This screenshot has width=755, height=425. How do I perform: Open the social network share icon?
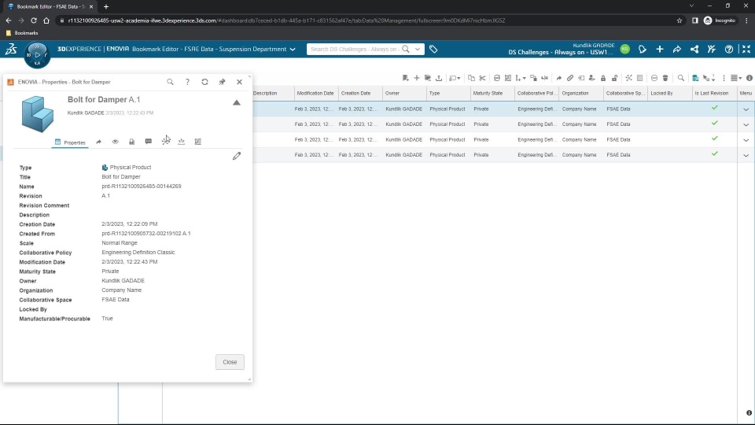pos(694,49)
